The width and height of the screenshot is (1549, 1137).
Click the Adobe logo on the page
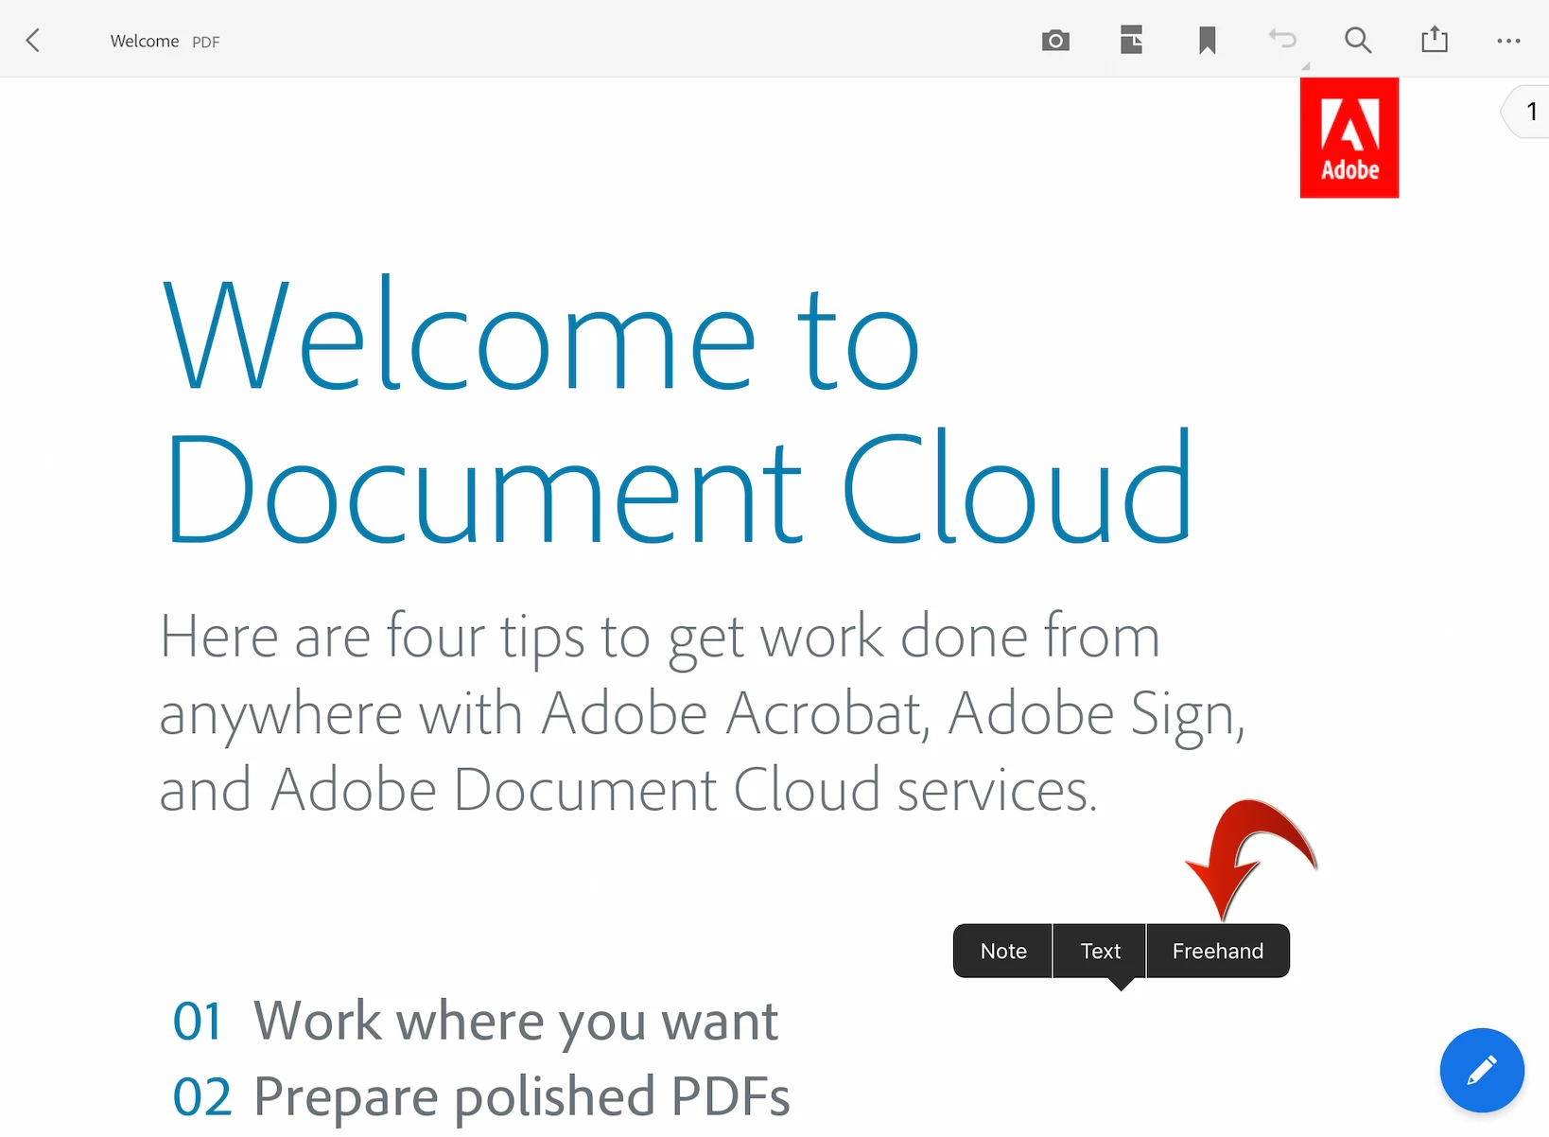pos(1349,138)
